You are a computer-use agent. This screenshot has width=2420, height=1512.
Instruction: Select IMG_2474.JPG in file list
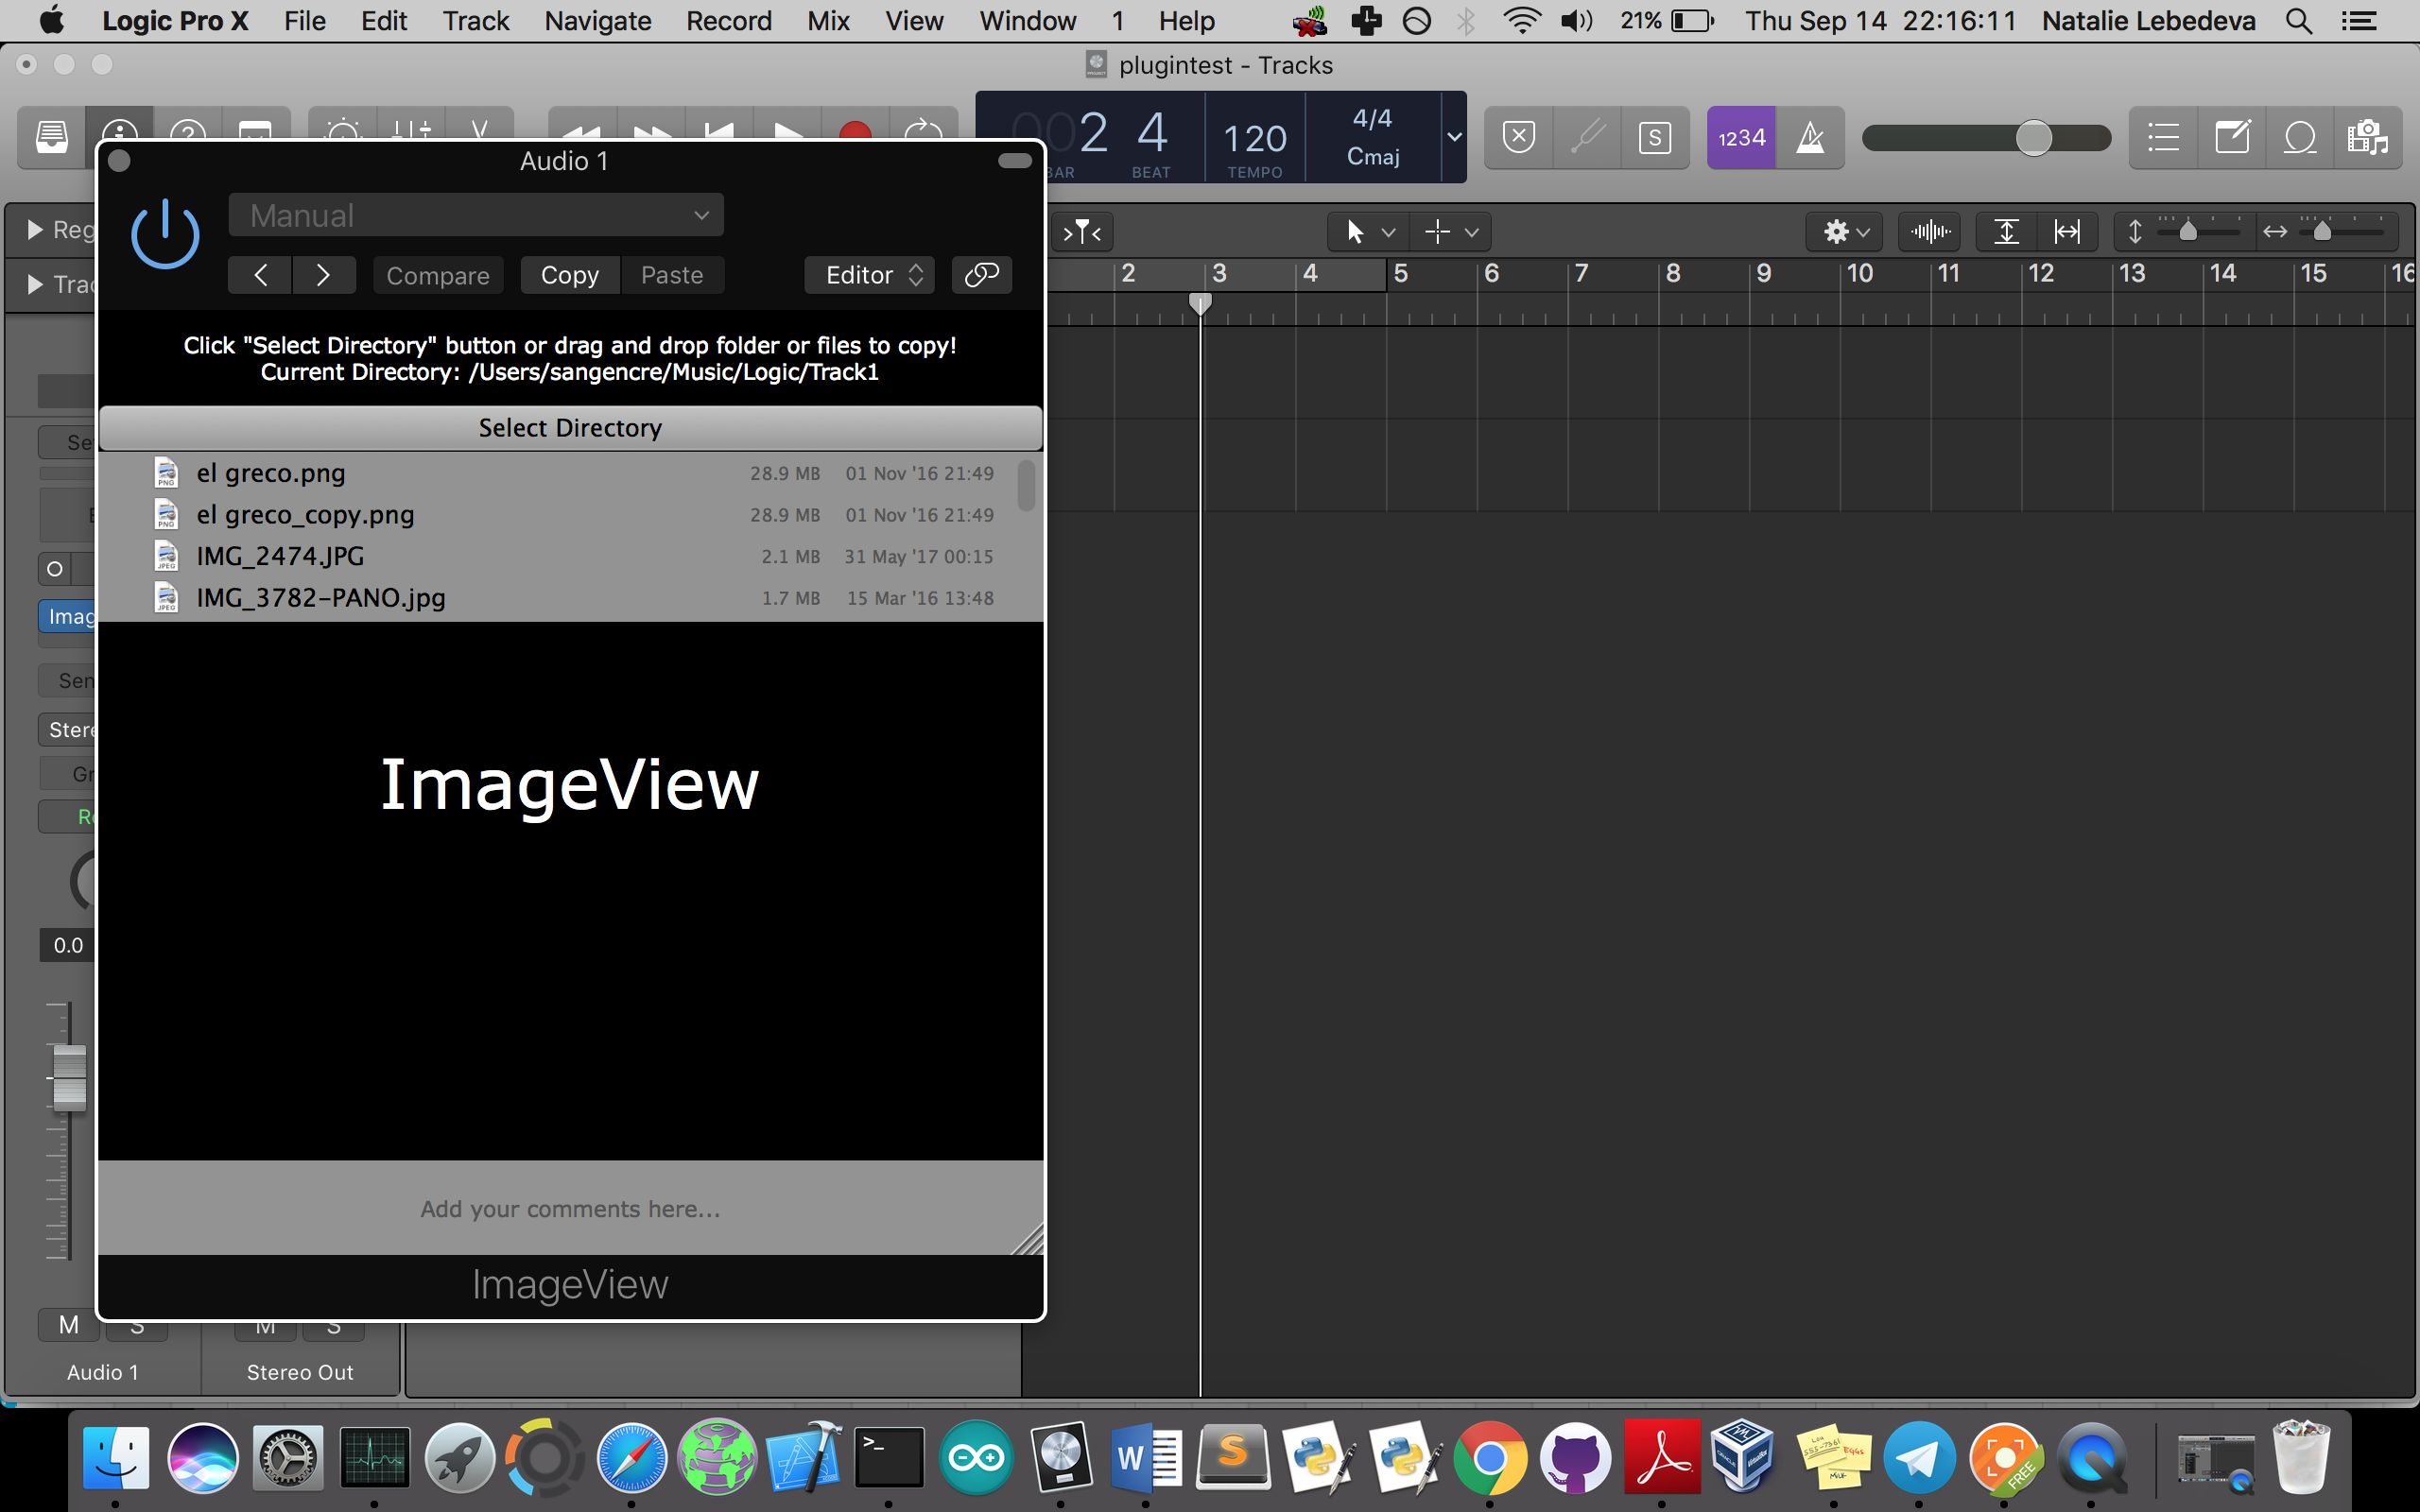coord(280,556)
